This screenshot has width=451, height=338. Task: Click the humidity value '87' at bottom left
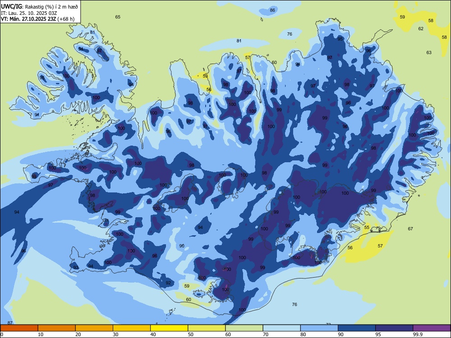point(10,323)
